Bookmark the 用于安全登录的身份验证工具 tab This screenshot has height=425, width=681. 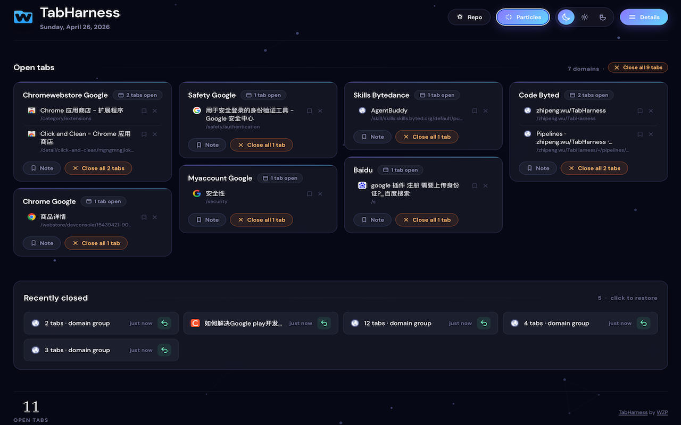pos(309,111)
